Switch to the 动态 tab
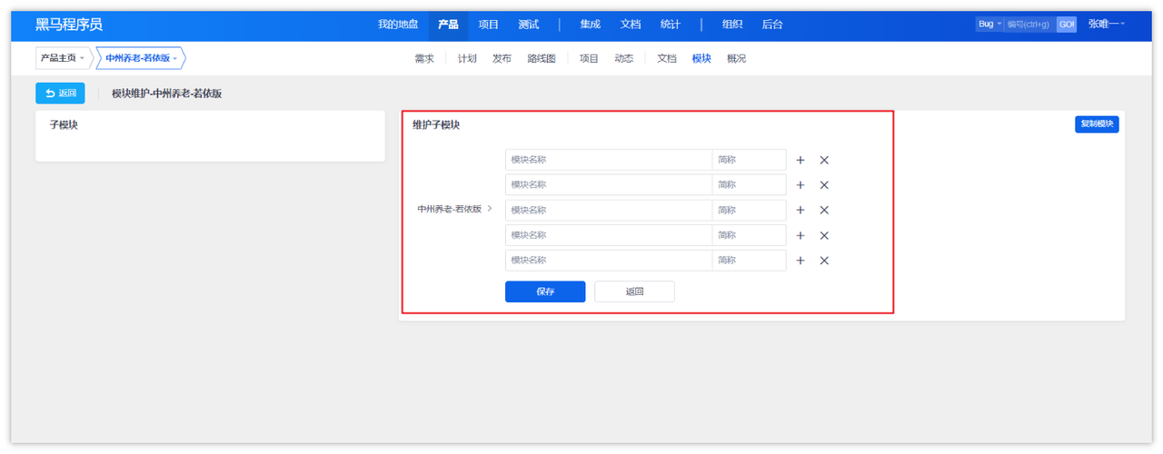1163x454 pixels. coord(623,58)
